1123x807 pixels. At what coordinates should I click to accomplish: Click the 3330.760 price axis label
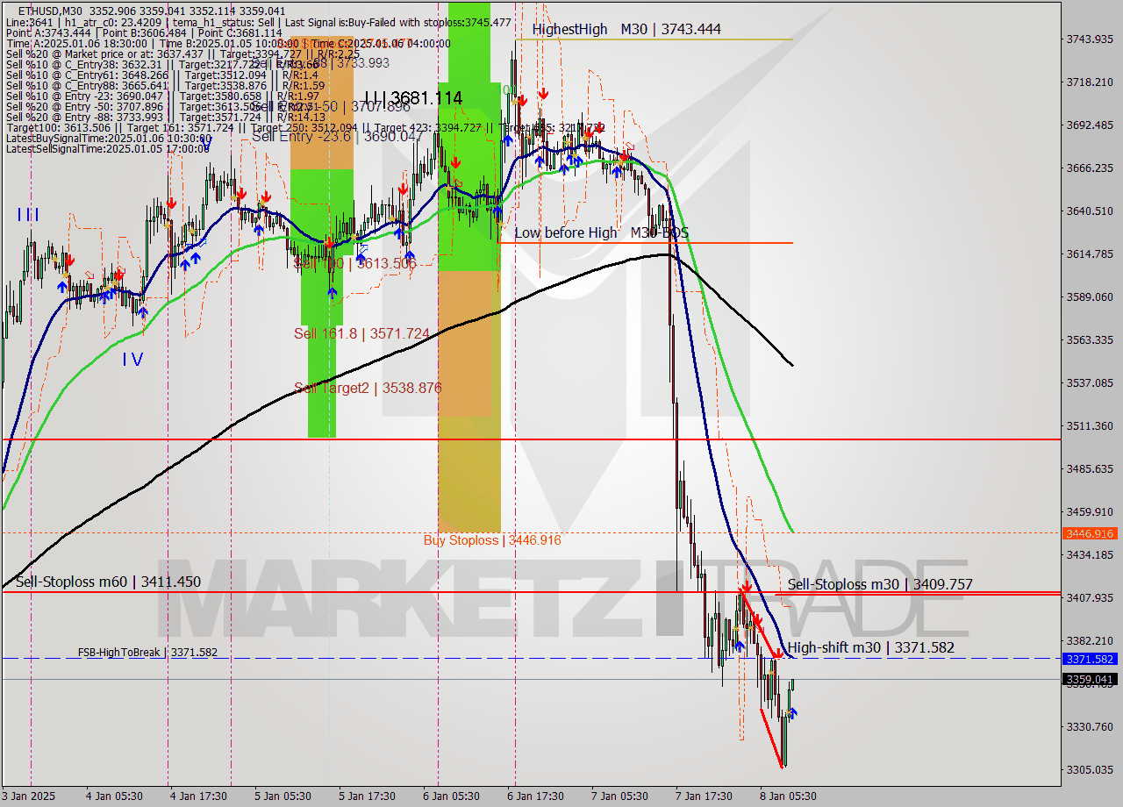1090,726
